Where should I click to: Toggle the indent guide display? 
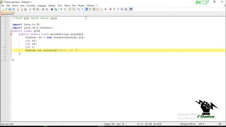click(x=87, y=10)
